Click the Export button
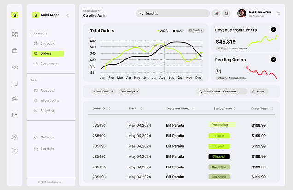This screenshot has height=190, width=293. (258, 92)
